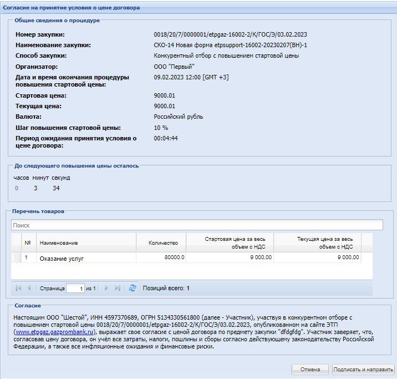The image size is (397, 379).
Task: Click row number cell 1
Action: coord(29,257)
